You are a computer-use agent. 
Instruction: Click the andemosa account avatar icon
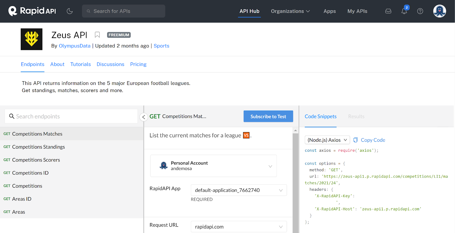[164, 165]
